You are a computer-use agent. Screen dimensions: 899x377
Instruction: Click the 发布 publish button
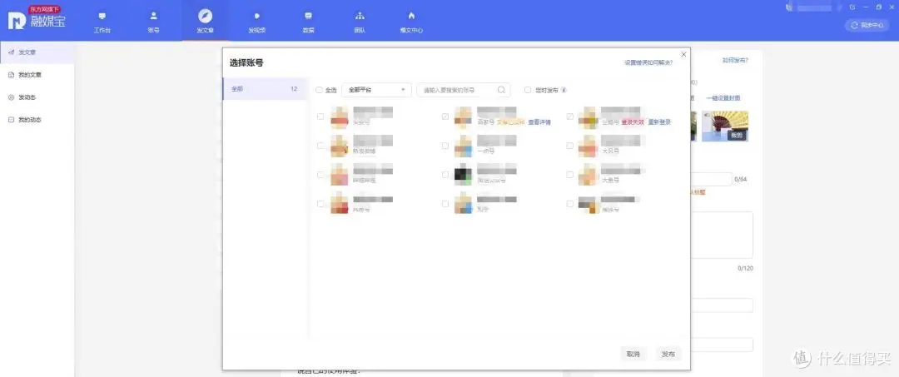click(x=668, y=354)
